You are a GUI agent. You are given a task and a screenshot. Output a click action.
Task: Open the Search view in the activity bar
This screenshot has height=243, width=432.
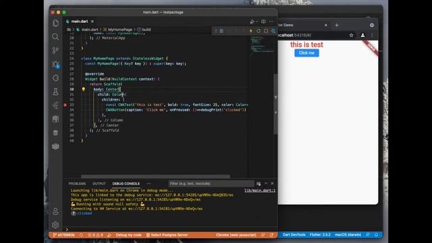[x=55, y=36]
